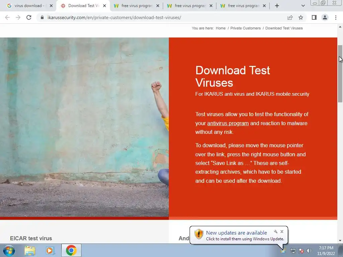The width and height of the screenshot is (343, 257).
Task: Dismiss the Windows Update balloon notification
Action: 282,232
